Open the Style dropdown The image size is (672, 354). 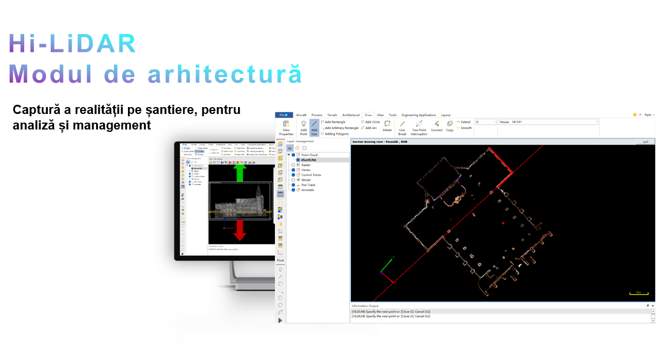[x=650, y=115]
